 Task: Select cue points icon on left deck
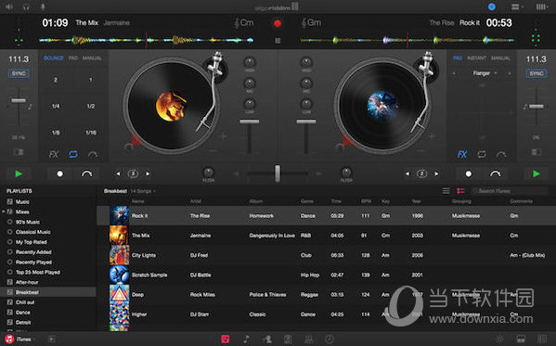click(93, 154)
